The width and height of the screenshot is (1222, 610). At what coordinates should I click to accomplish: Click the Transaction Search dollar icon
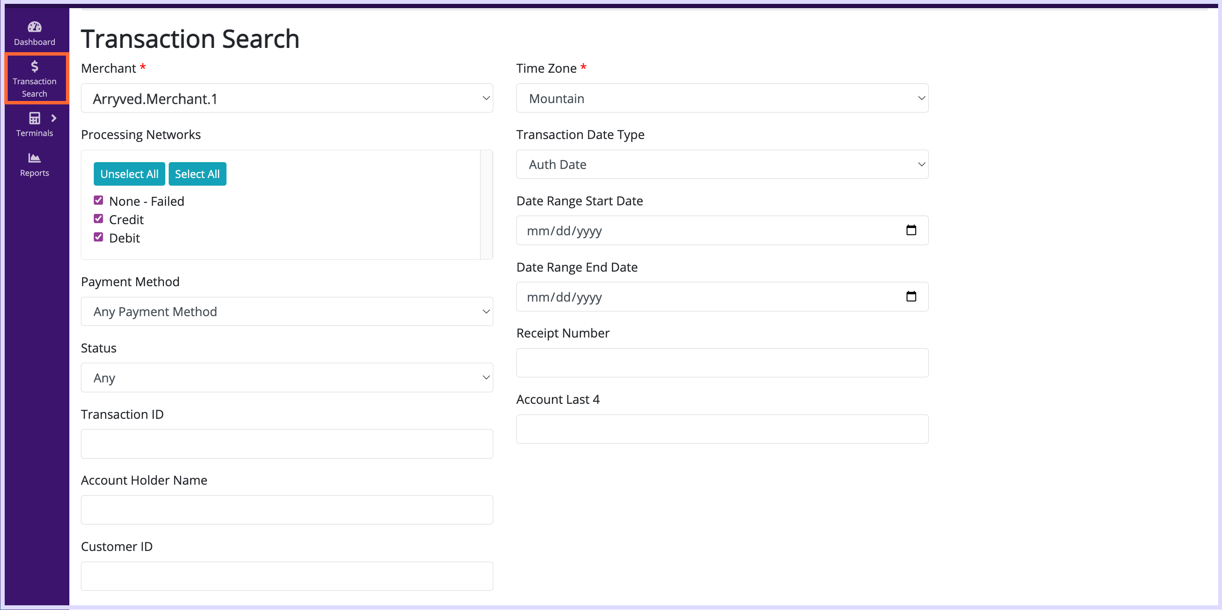point(34,66)
